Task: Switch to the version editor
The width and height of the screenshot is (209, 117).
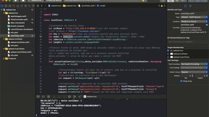Action: pyautogui.click(x=183, y=1)
